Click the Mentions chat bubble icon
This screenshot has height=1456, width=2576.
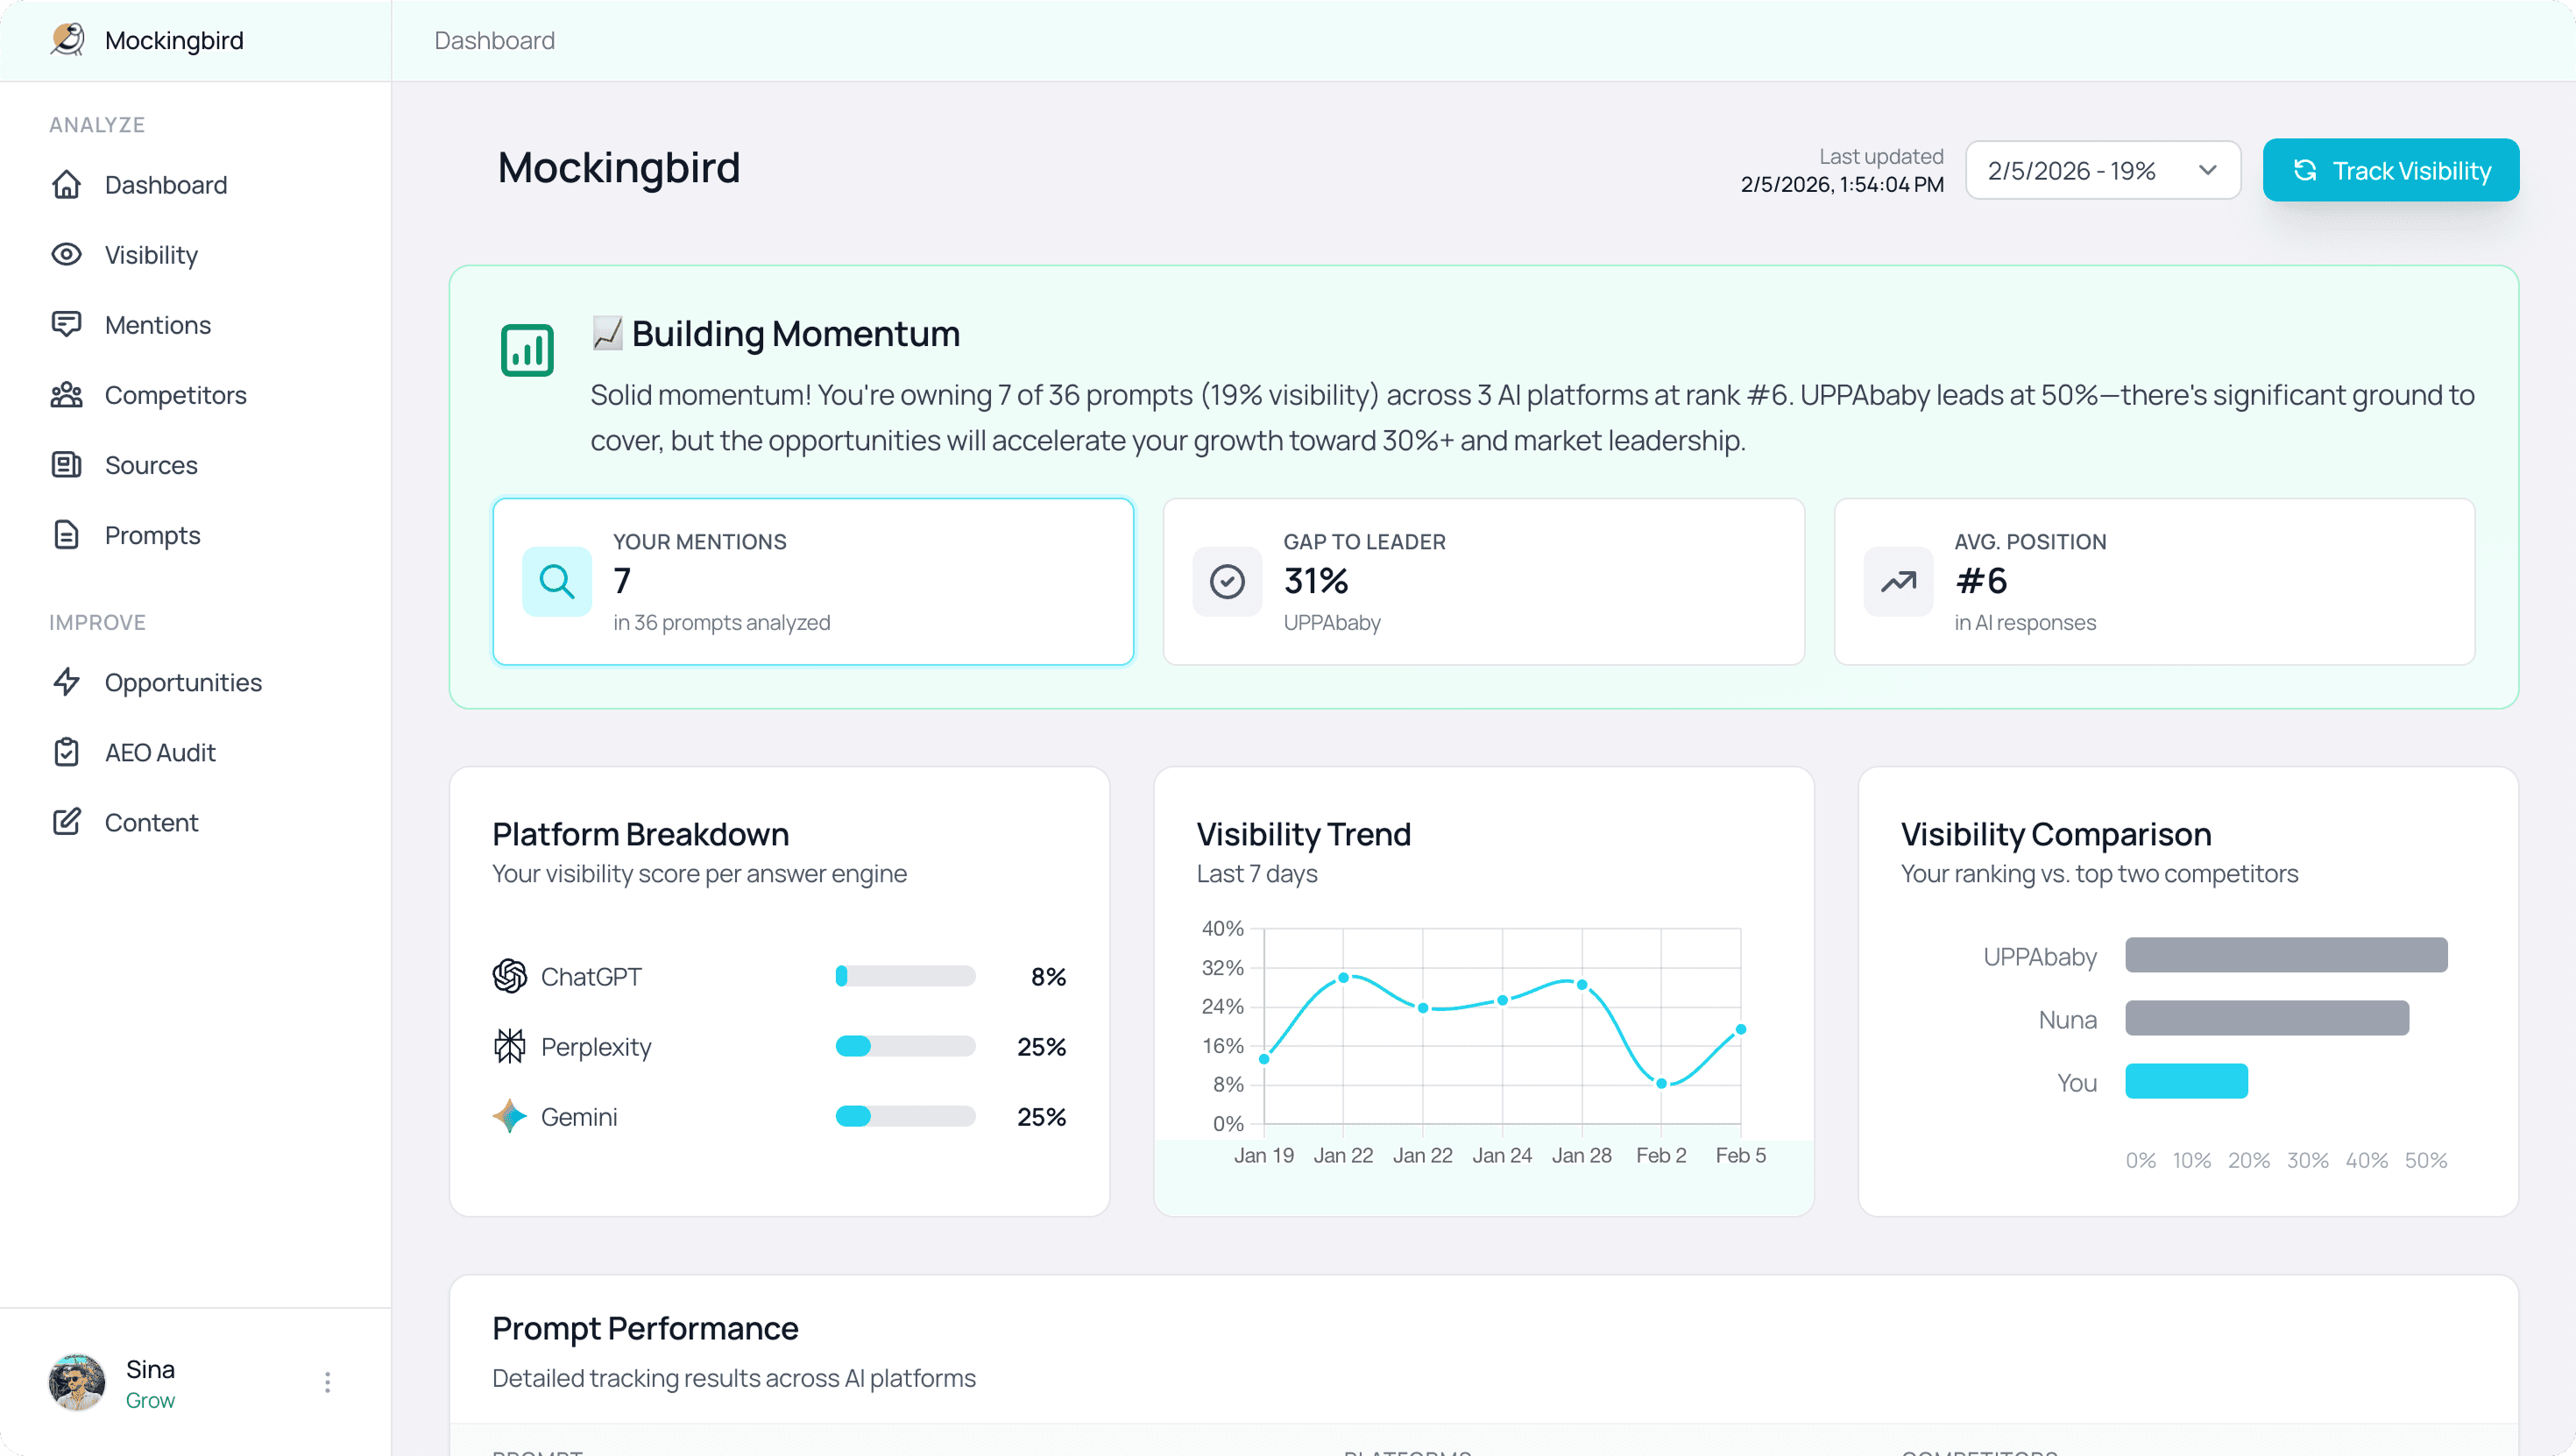tap(66, 325)
